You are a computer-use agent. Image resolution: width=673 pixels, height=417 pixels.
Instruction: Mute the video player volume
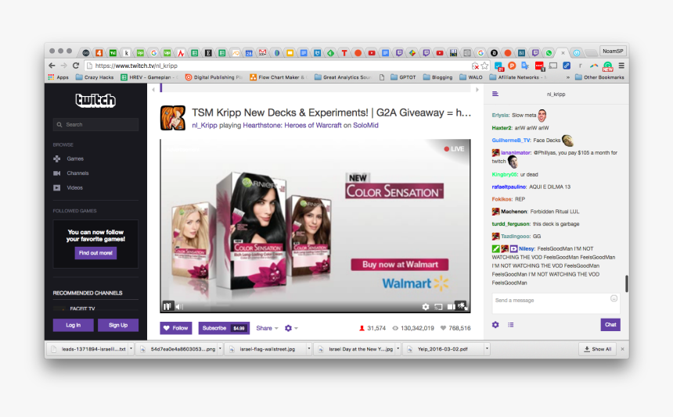179,307
